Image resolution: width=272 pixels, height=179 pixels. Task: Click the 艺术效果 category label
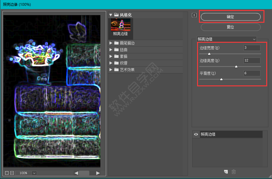tap(127, 70)
